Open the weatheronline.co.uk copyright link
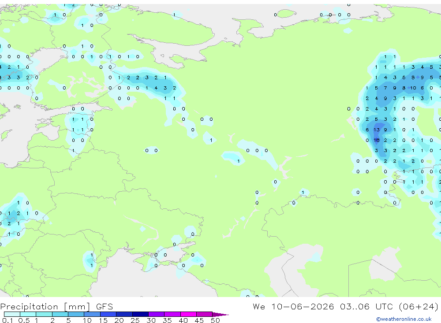Screen dimensions: 441x323 [x=404, y=319]
